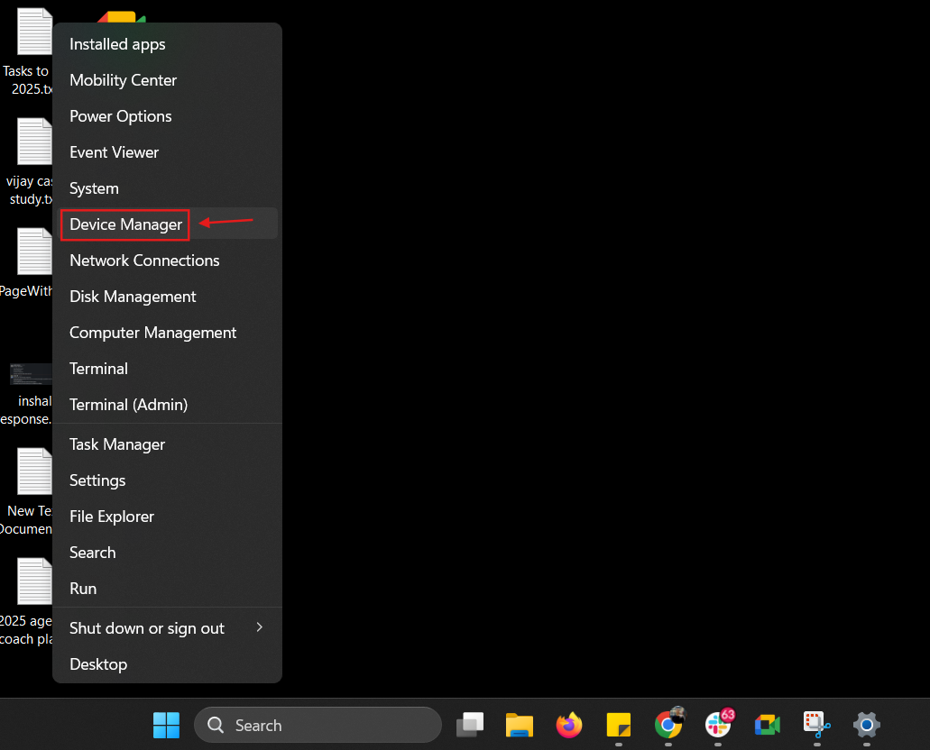Open Google Meet taskbar icon
The image size is (930, 750).
(768, 725)
